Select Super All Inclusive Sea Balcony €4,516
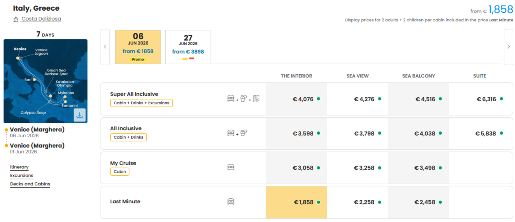 click(x=418, y=99)
